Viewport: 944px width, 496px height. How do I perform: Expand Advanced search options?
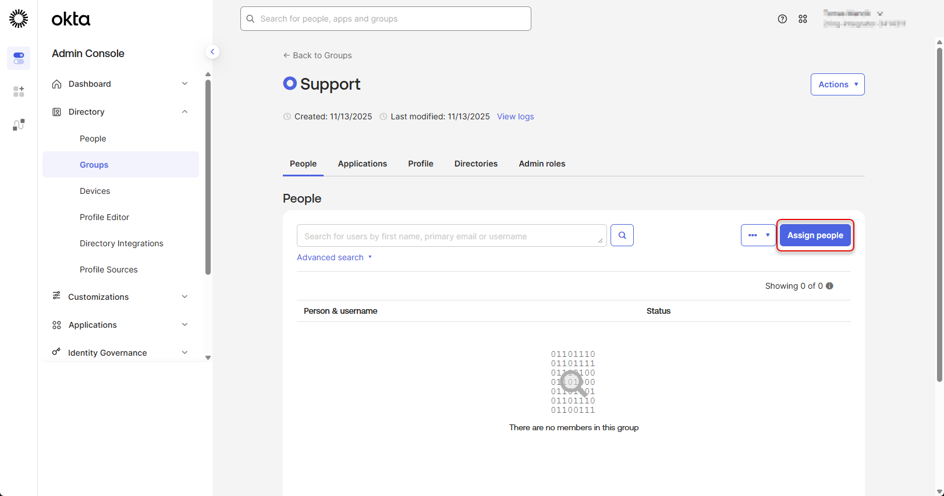[x=334, y=257]
